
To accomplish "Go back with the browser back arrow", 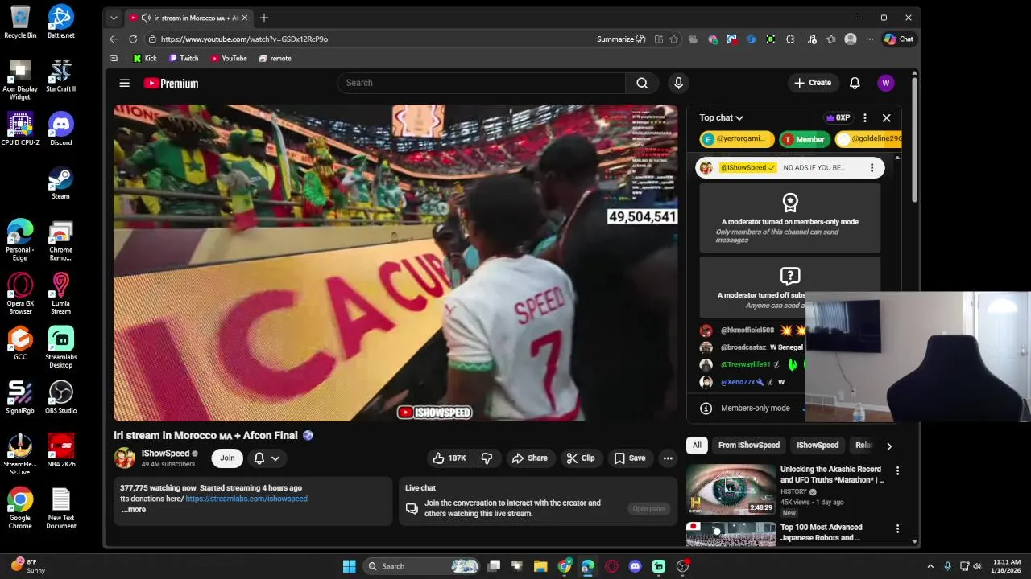I will pos(114,39).
